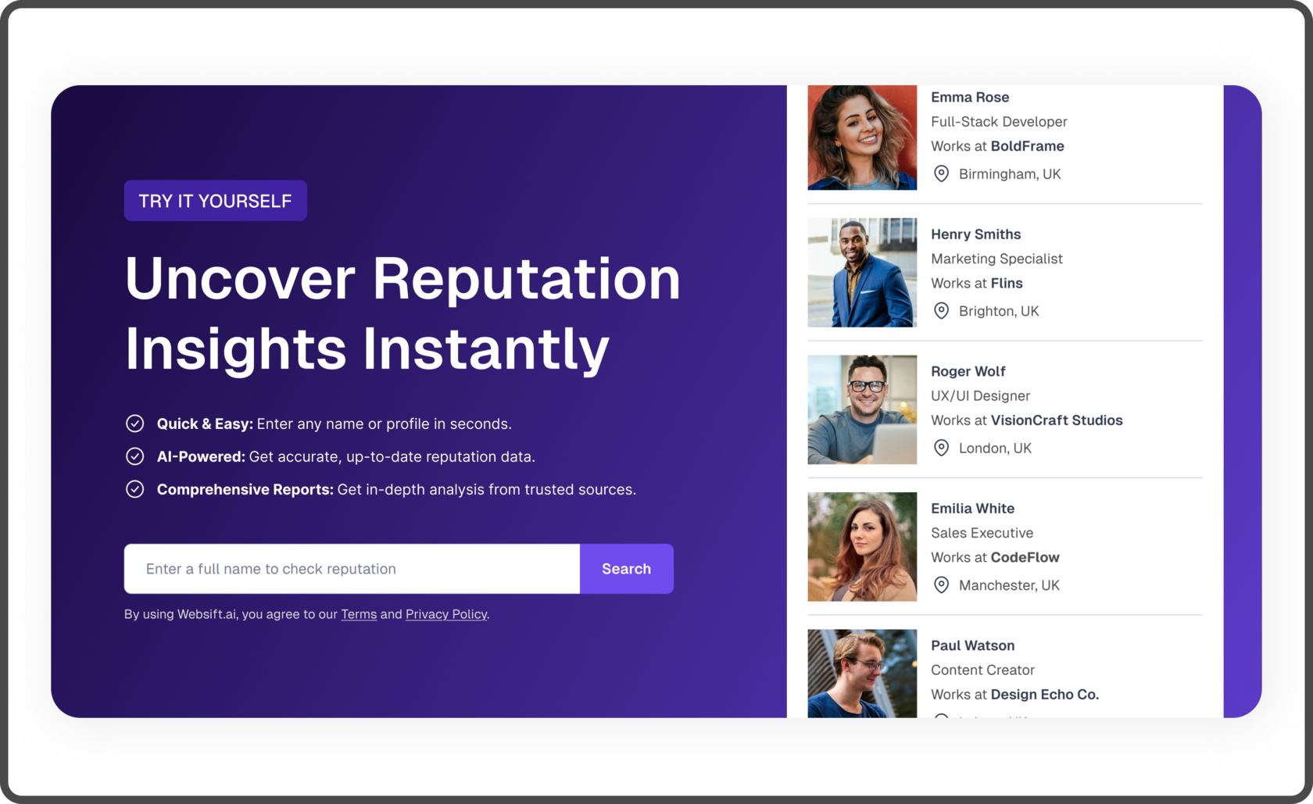Click the location pin next to London, UK
The image size is (1313, 804).
click(942, 448)
